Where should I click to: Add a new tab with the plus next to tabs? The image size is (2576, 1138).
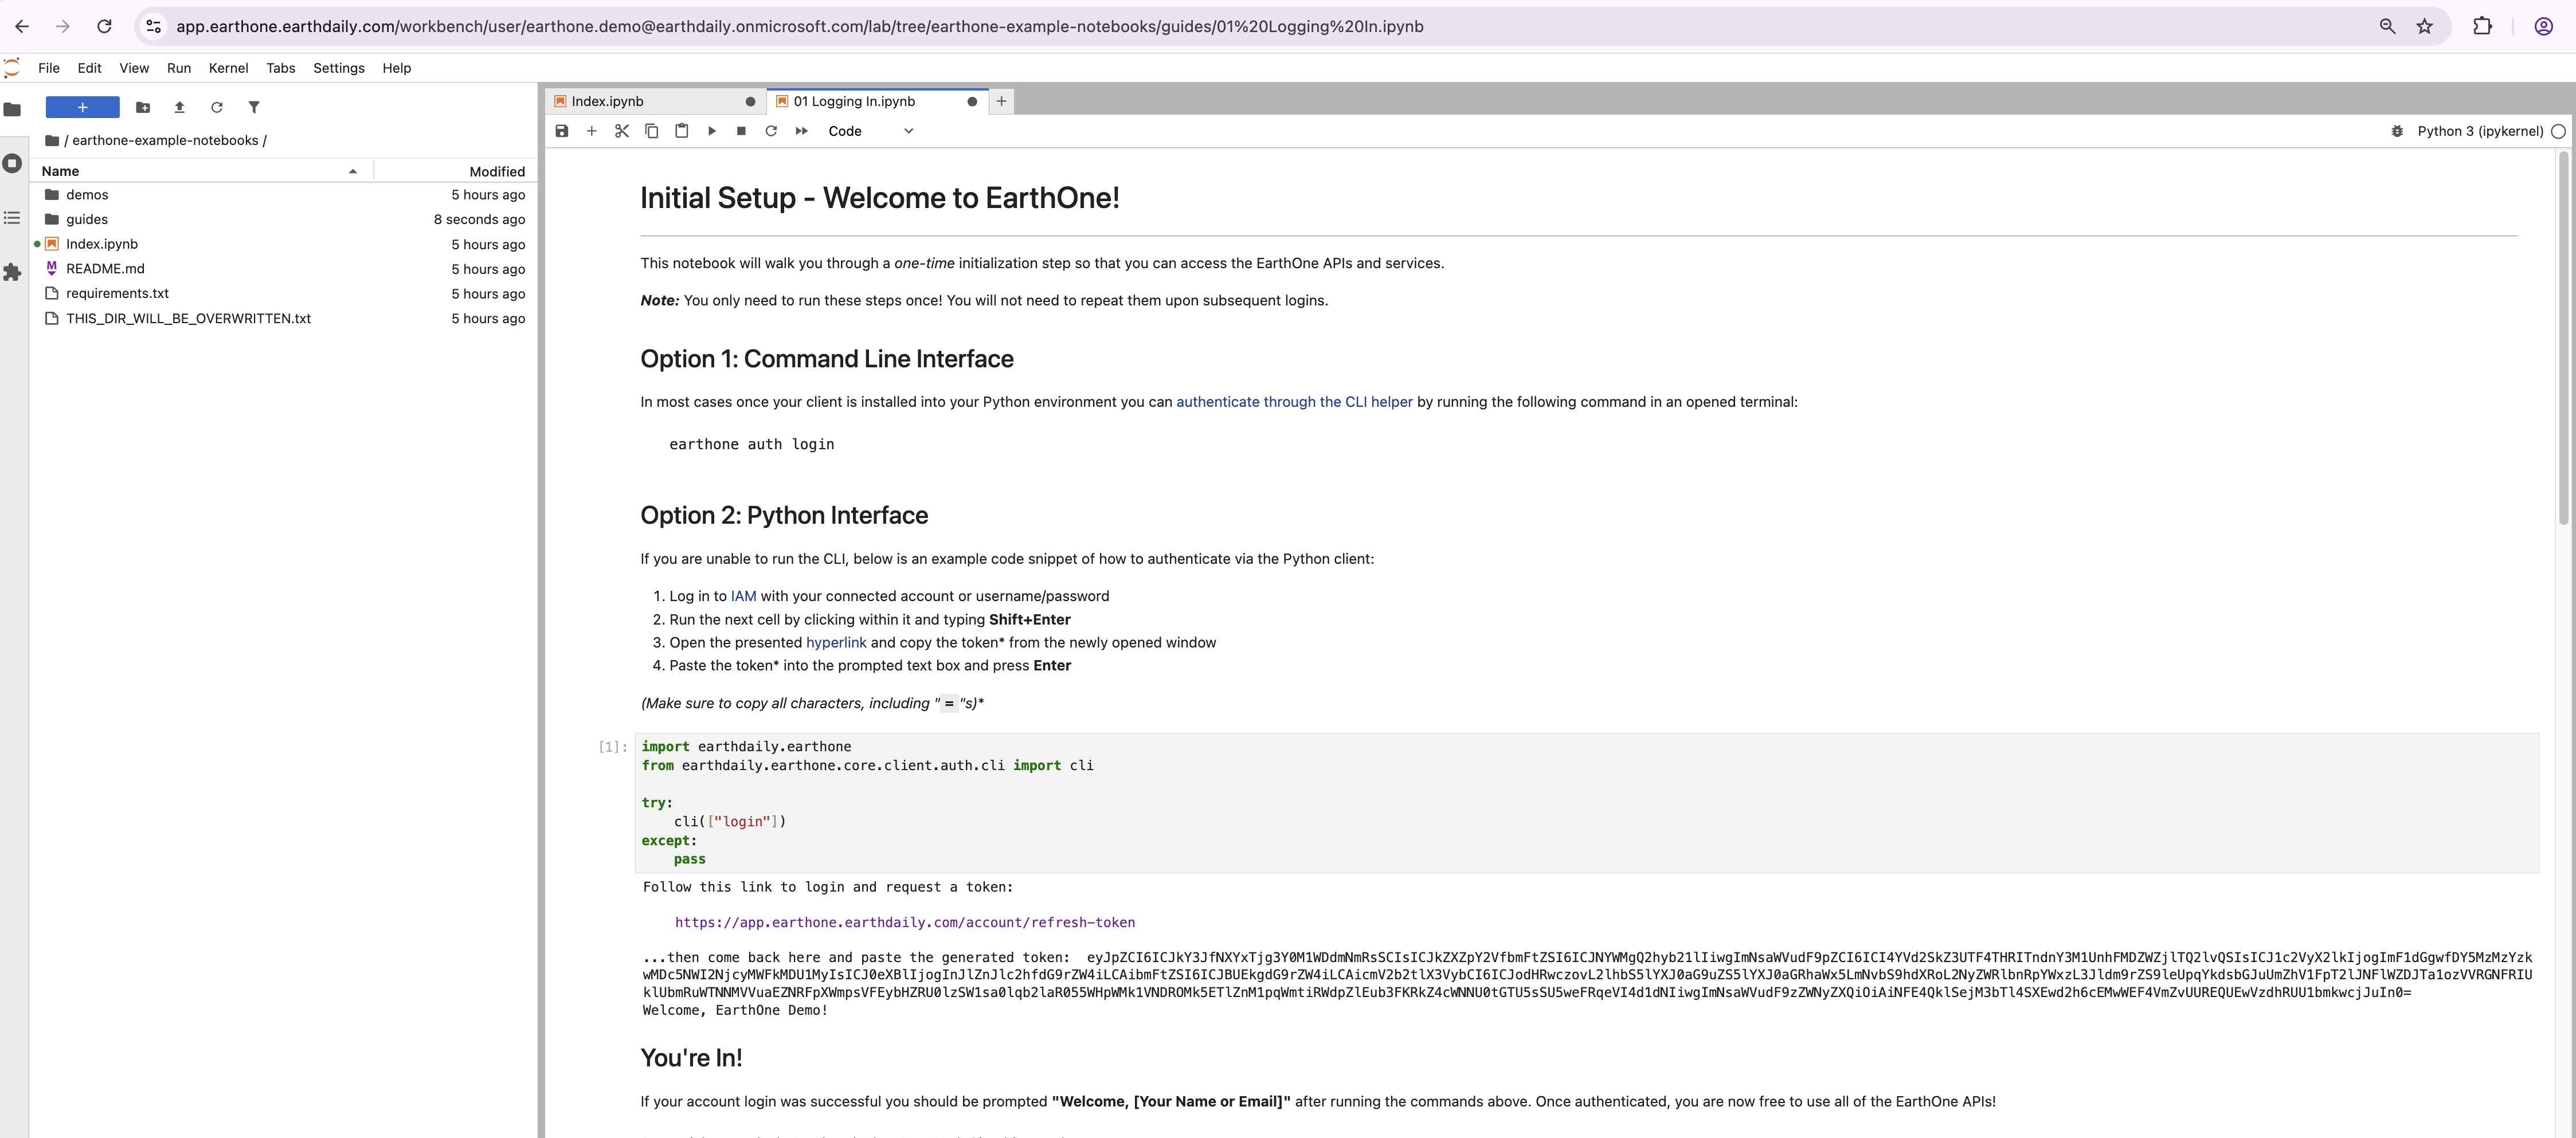pyautogui.click(x=1001, y=101)
